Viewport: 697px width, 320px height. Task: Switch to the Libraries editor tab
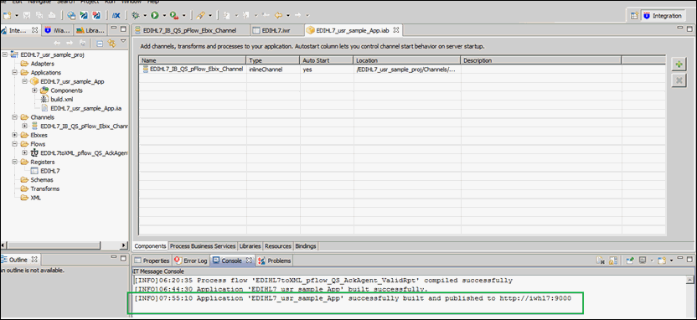click(250, 245)
